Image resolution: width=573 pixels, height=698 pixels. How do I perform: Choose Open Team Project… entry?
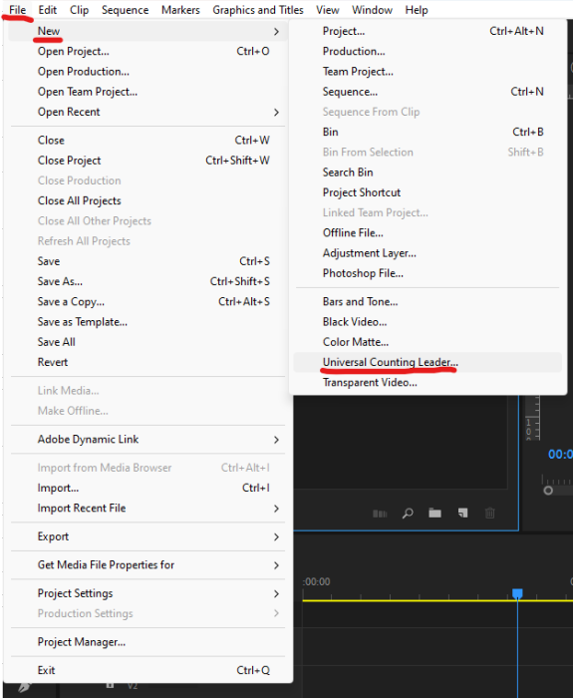pos(147,92)
